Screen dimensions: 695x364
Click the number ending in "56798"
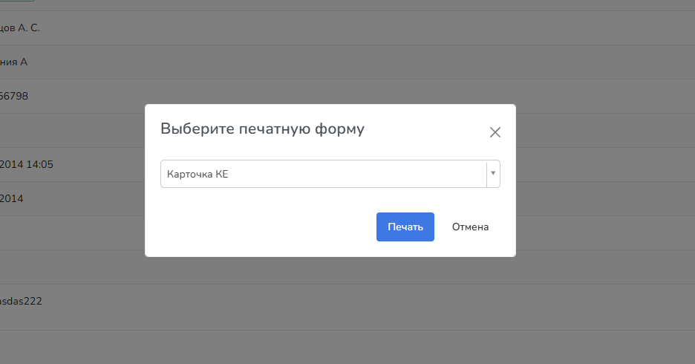(x=13, y=96)
